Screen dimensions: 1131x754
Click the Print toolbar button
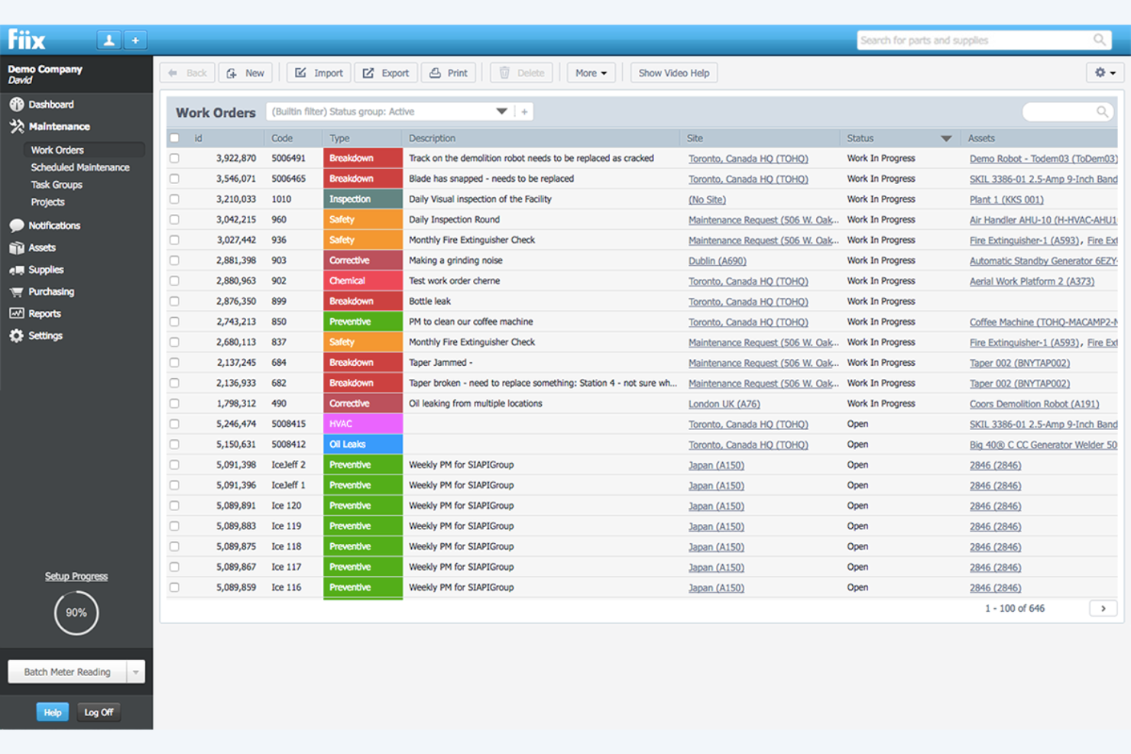449,73
